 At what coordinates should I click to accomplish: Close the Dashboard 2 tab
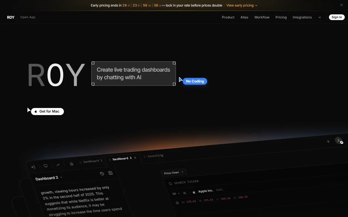point(135,158)
